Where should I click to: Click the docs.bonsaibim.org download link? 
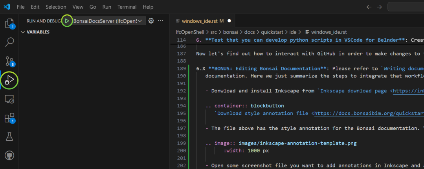click(369, 113)
